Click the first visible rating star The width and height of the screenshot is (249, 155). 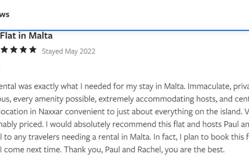pyautogui.click(x=4, y=50)
